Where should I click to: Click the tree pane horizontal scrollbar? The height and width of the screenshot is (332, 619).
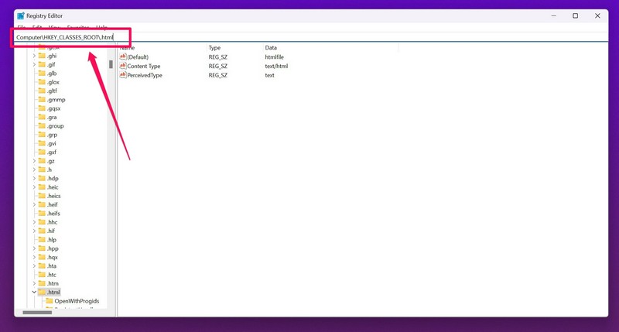[x=37, y=313]
